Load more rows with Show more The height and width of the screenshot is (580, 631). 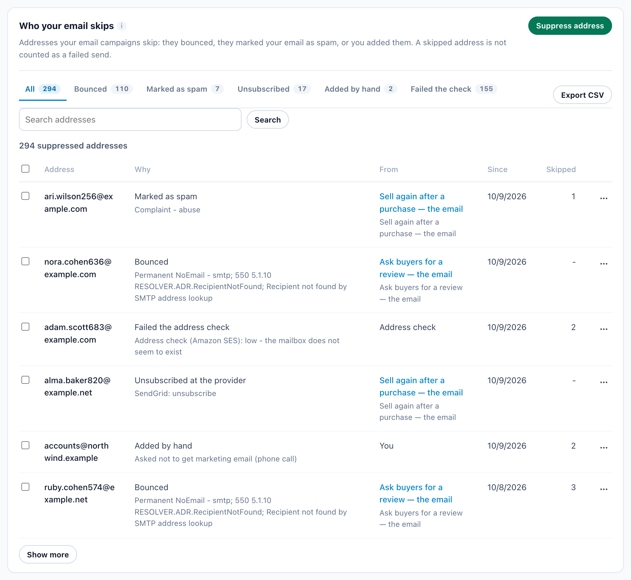click(x=48, y=554)
